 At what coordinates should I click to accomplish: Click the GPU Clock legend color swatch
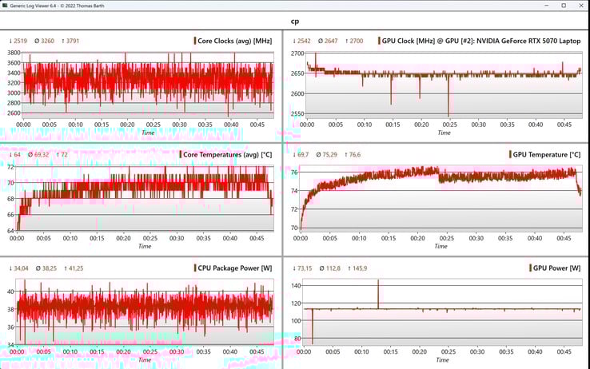pos(380,41)
